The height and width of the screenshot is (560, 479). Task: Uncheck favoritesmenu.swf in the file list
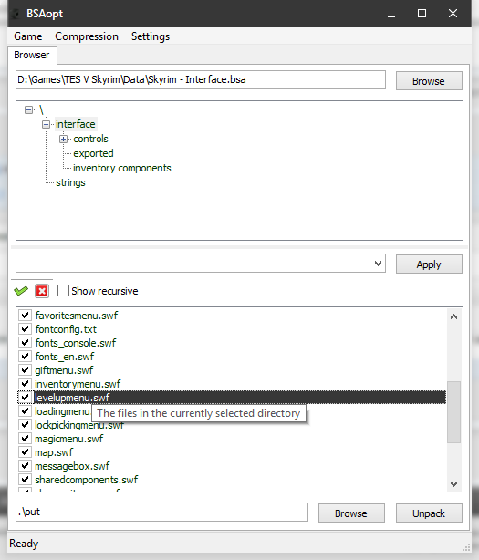25,316
